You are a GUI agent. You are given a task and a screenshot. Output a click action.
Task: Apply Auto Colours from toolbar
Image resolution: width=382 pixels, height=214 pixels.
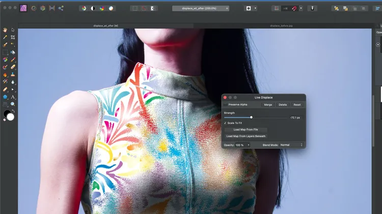click(x=102, y=8)
